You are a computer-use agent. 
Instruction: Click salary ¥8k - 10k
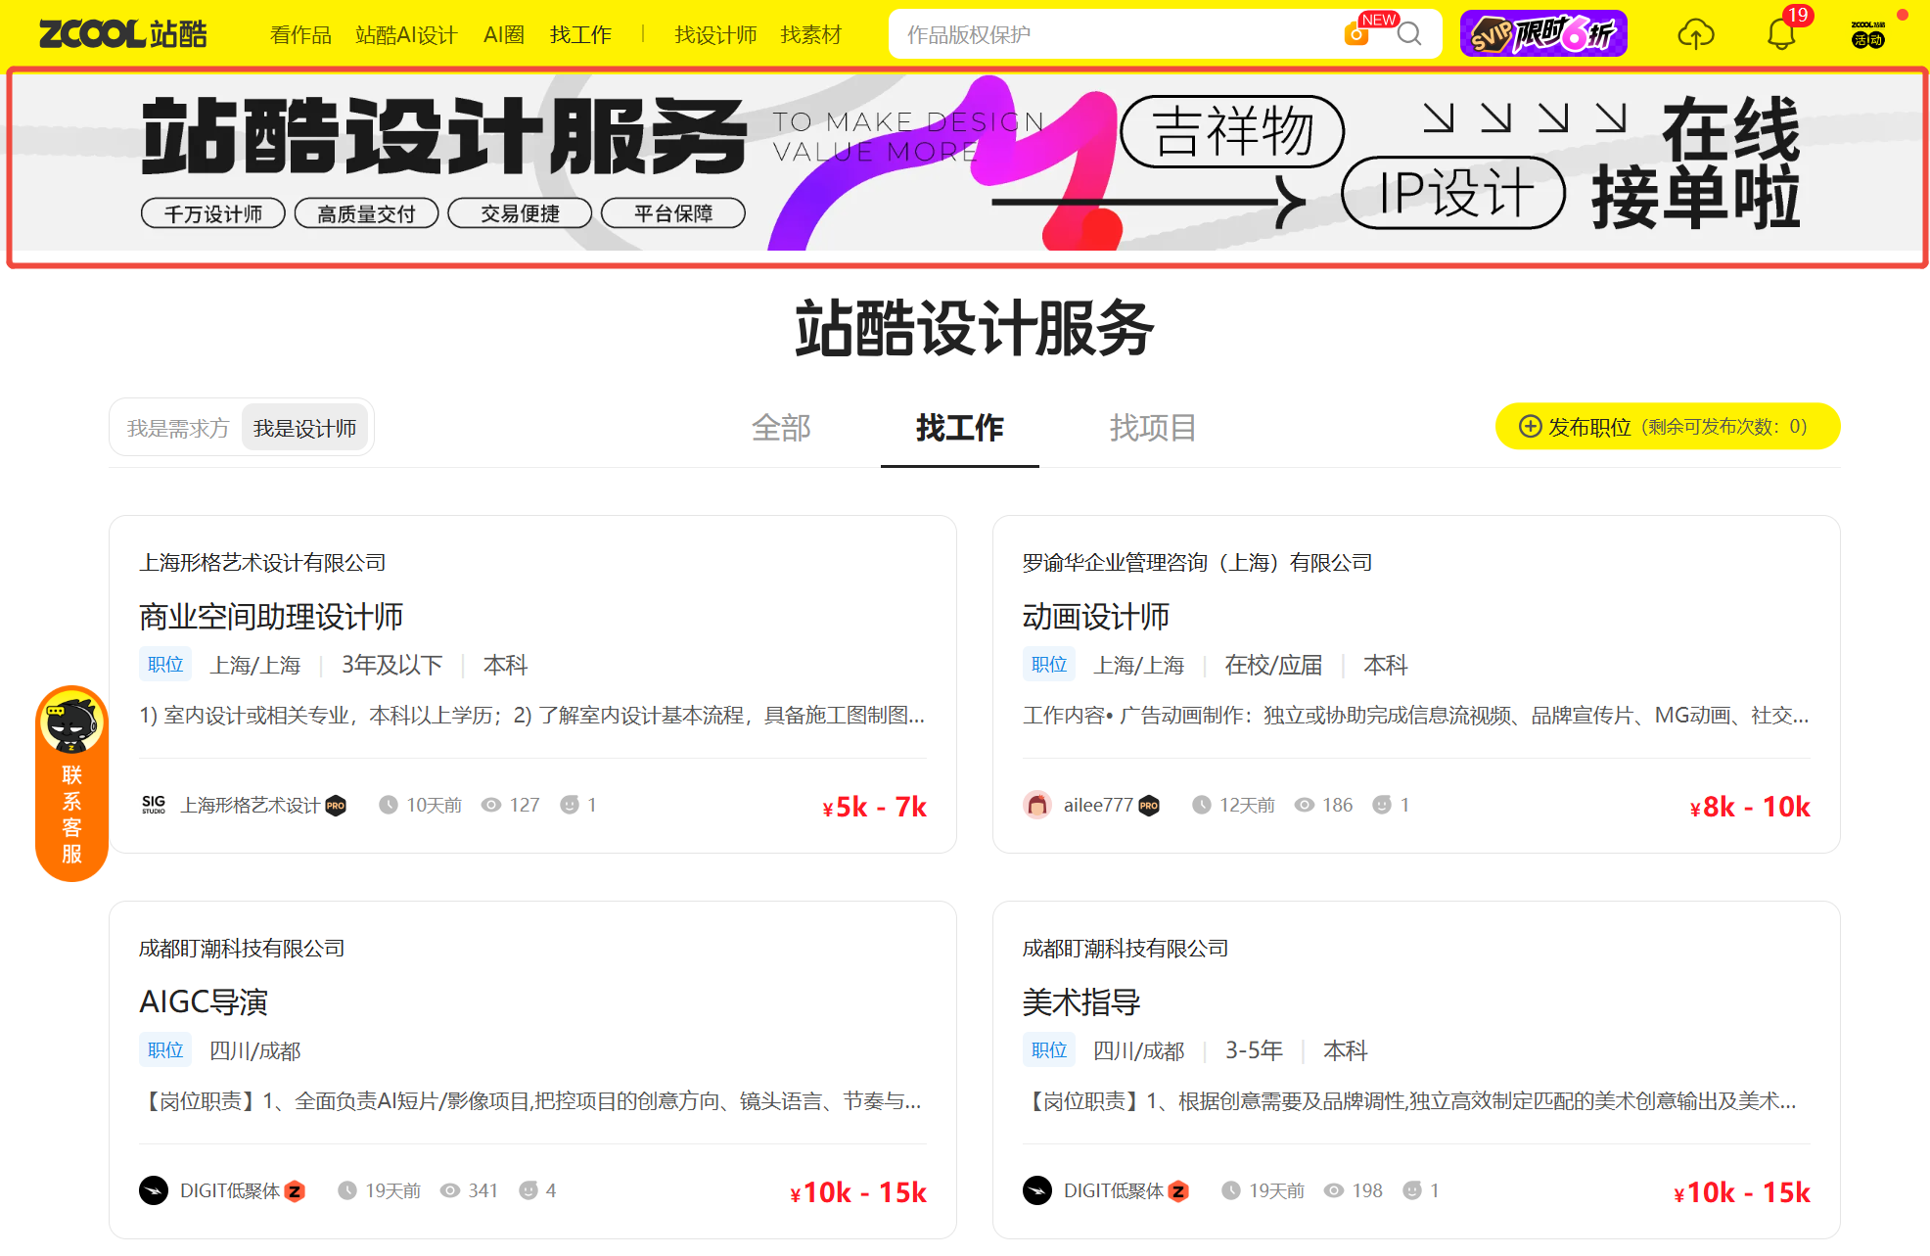point(1750,807)
